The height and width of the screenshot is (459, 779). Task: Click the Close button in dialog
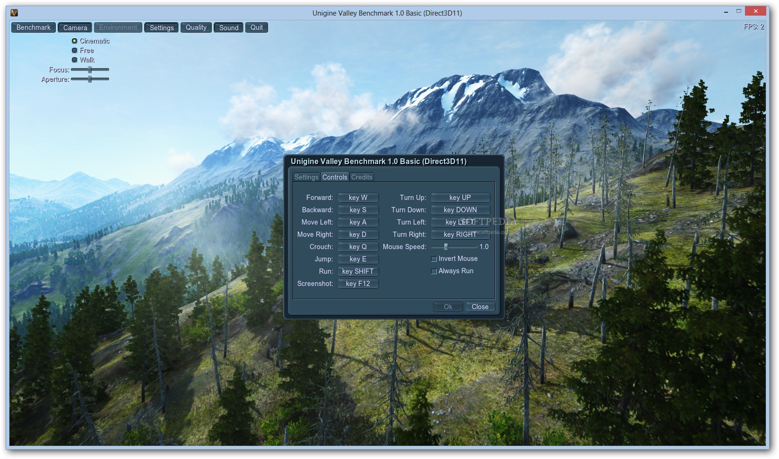pyautogui.click(x=480, y=307)
